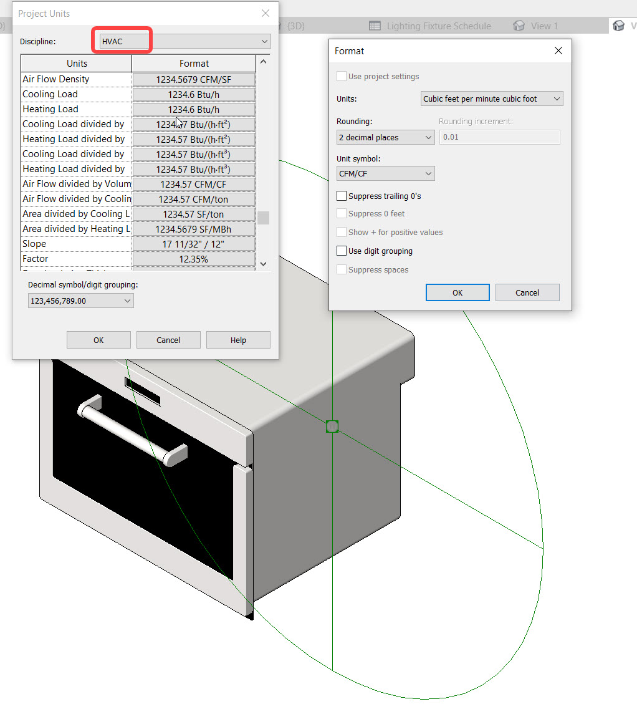The width and height of the screenshot is (637, 704).
Task: Open Air Flow divided by Volume format
Action: (194, 185)
